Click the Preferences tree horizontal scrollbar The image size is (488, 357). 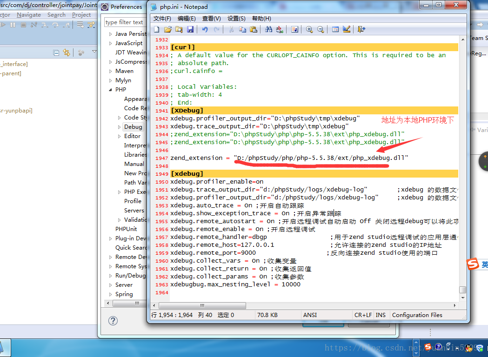(x=129, y=303)
